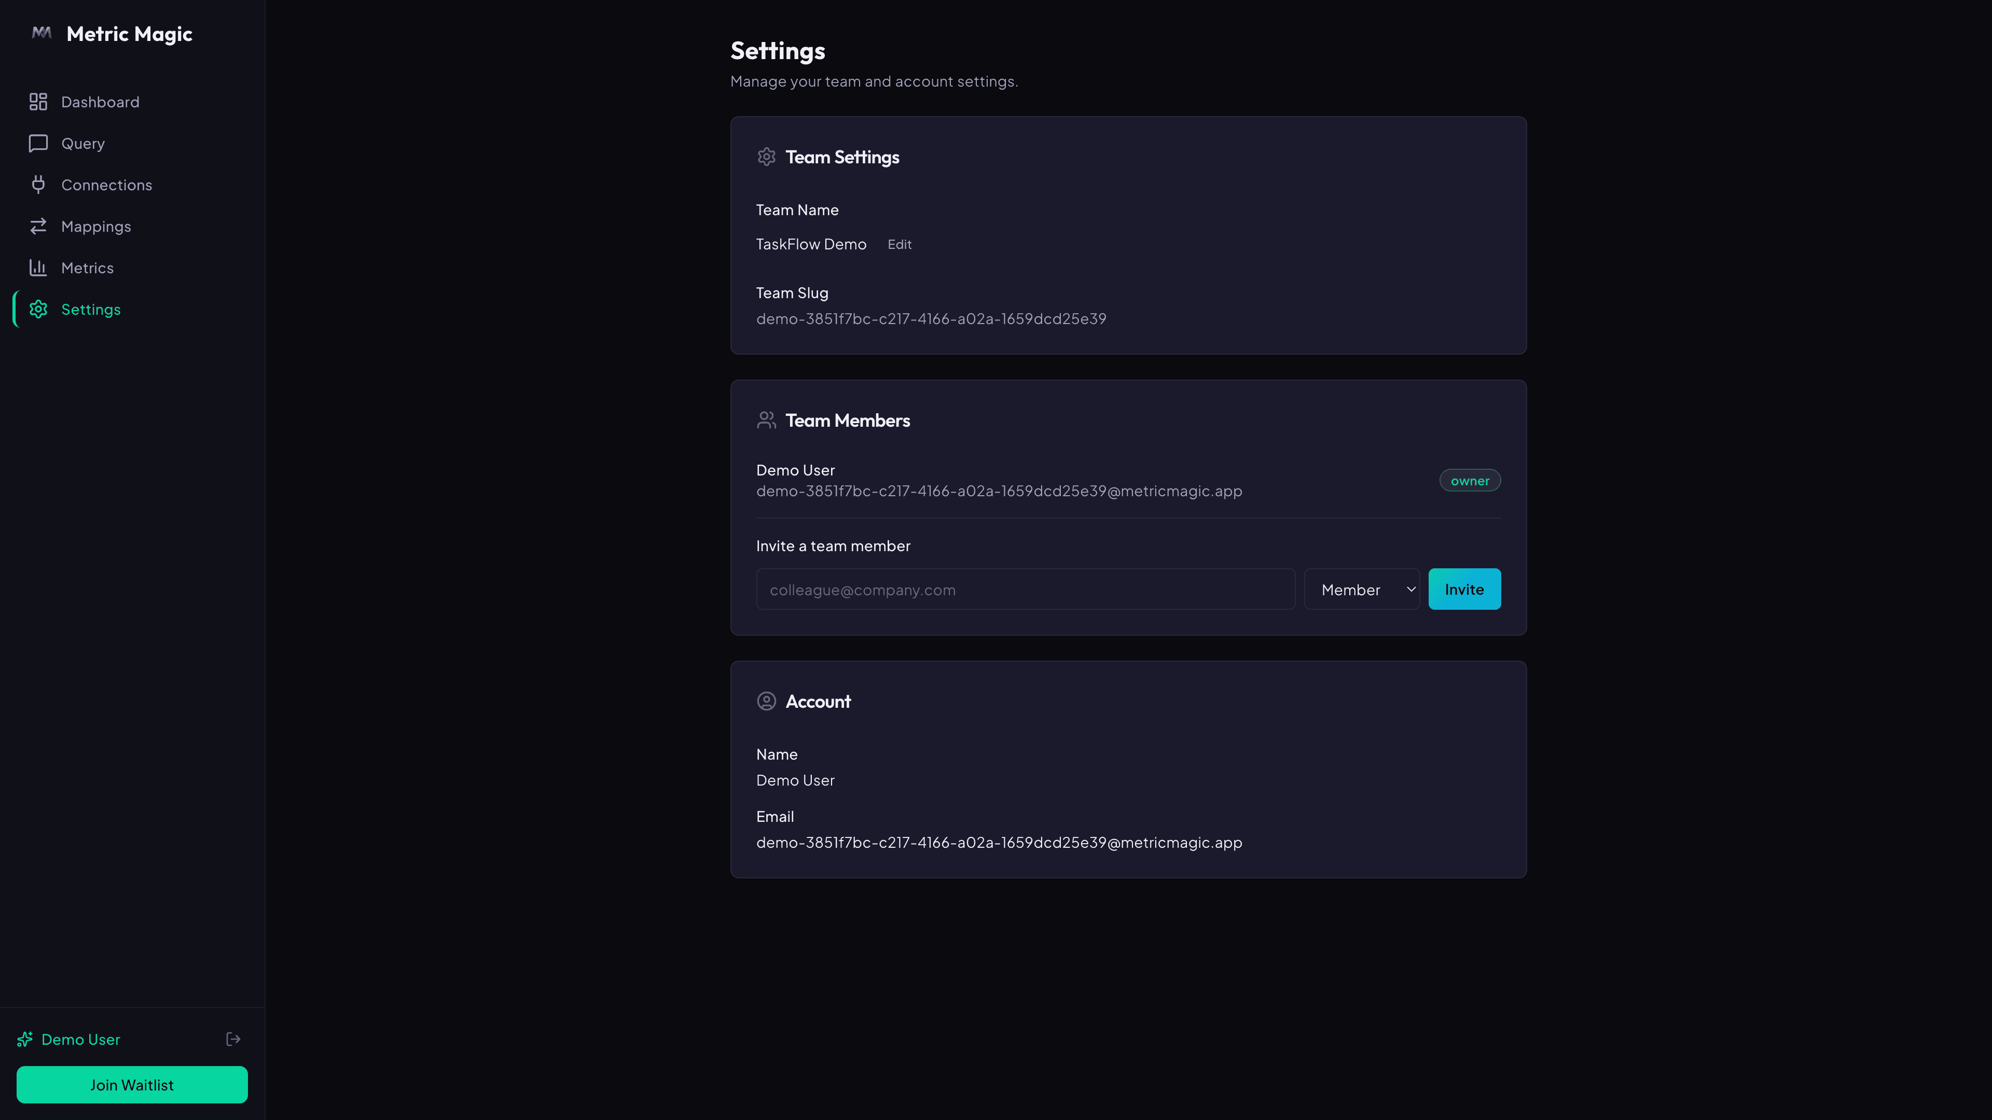Select the Query speech-bubble icon
Viewport: 1992px width, 1120px height.
pyautogui.click(x=39, y=143)
